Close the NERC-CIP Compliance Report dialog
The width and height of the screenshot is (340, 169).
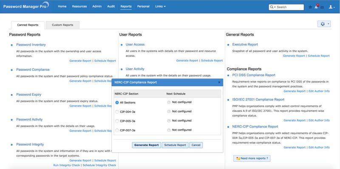coord(219,82)
